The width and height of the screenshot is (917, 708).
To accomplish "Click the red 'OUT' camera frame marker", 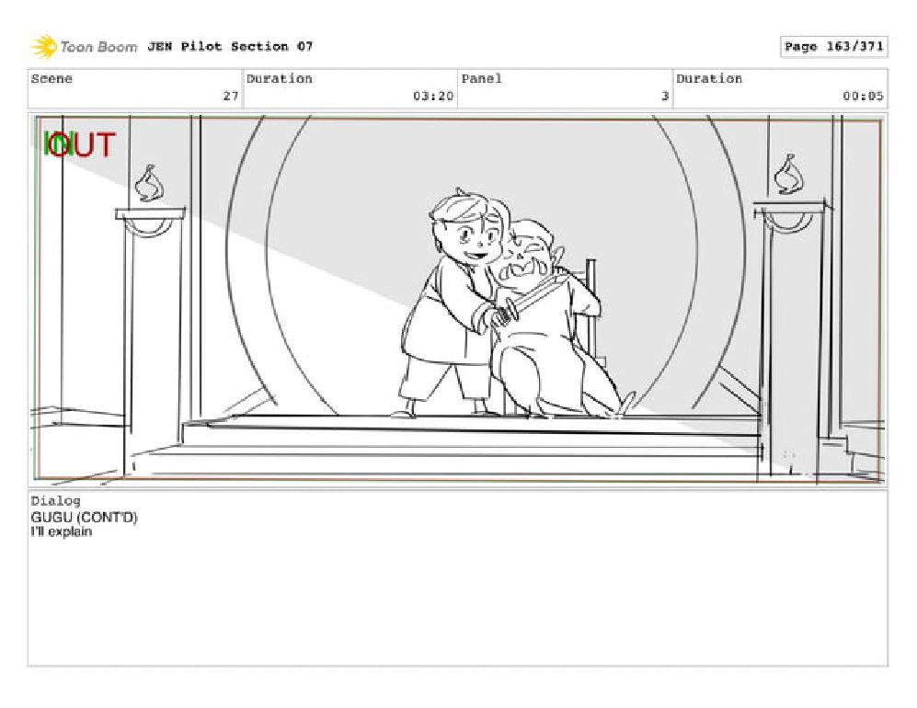I will (x=83, y=144).
